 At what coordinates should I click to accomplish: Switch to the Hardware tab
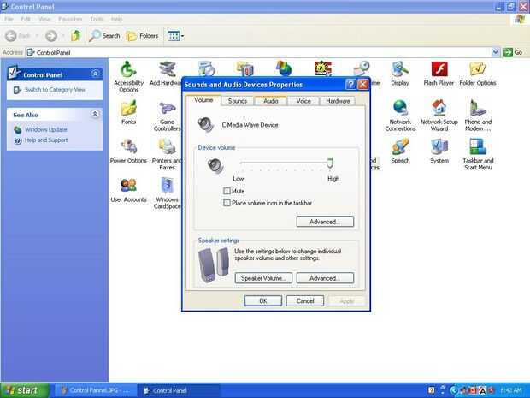click(338, 101)
